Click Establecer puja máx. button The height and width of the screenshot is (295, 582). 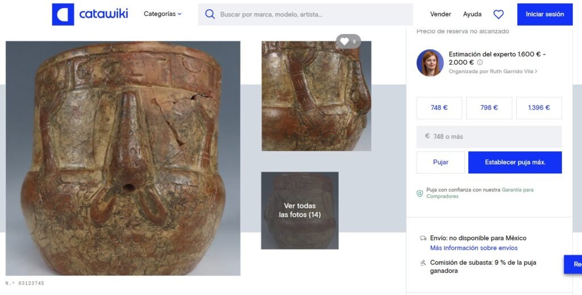[515, 162]
